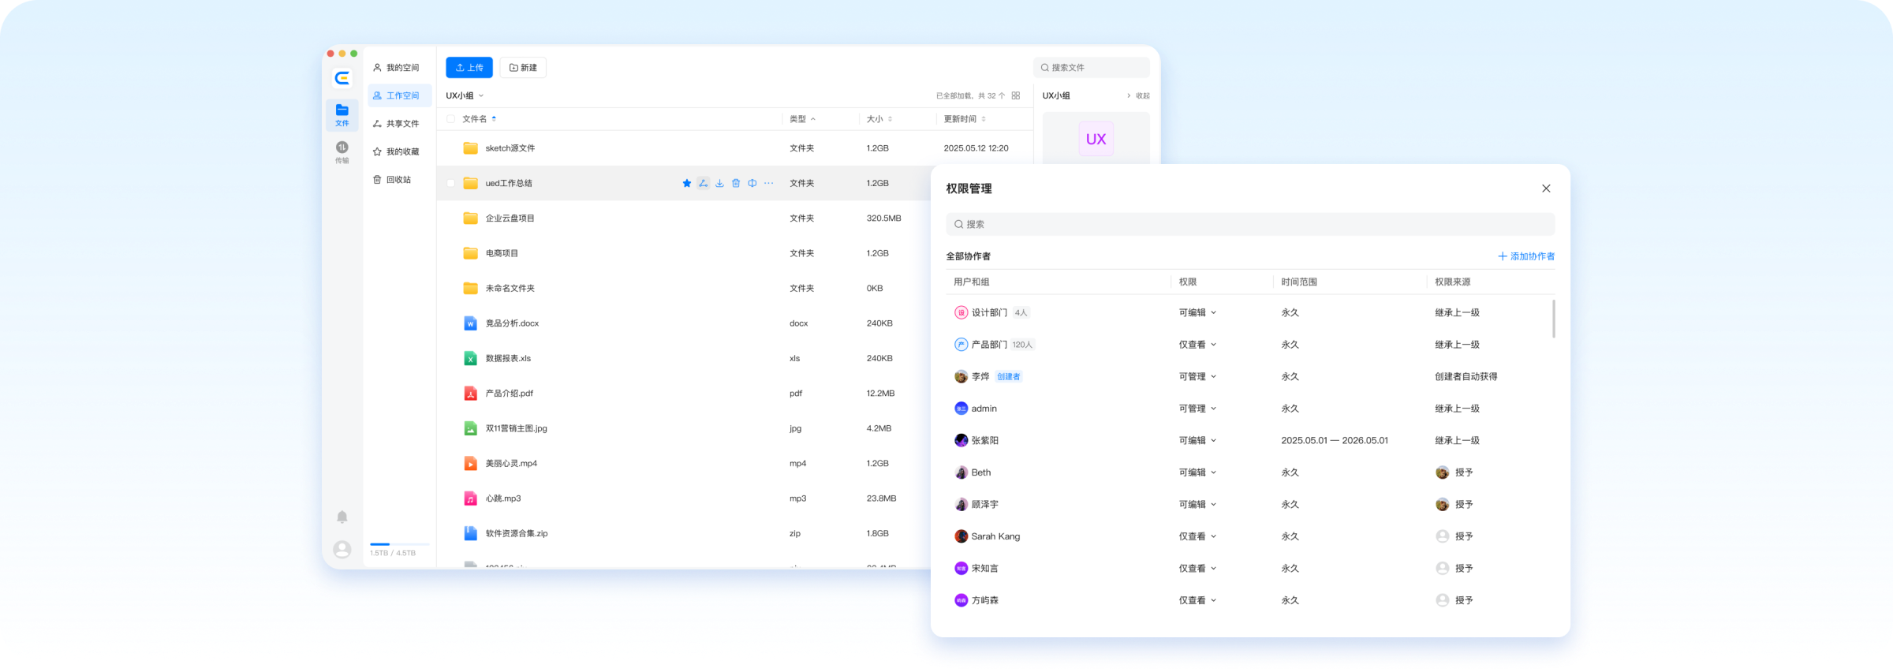This screenshot has width=1893, height=672.
Task: Click the trash icon on ued工作总结 row
Action: pos(736,183)
